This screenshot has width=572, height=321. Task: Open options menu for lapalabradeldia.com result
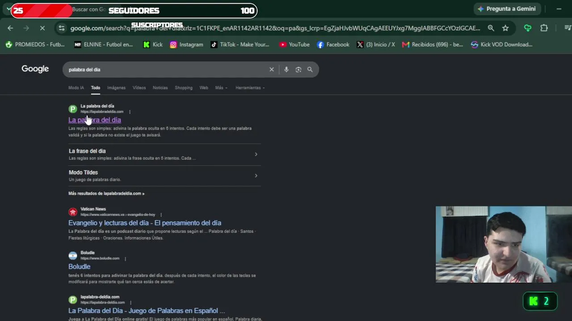[130, 112]
